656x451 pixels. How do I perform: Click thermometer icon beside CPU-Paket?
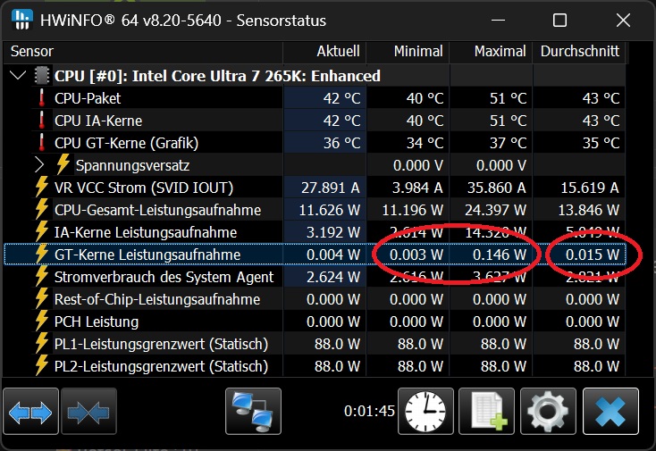click(x=42, y=98)
